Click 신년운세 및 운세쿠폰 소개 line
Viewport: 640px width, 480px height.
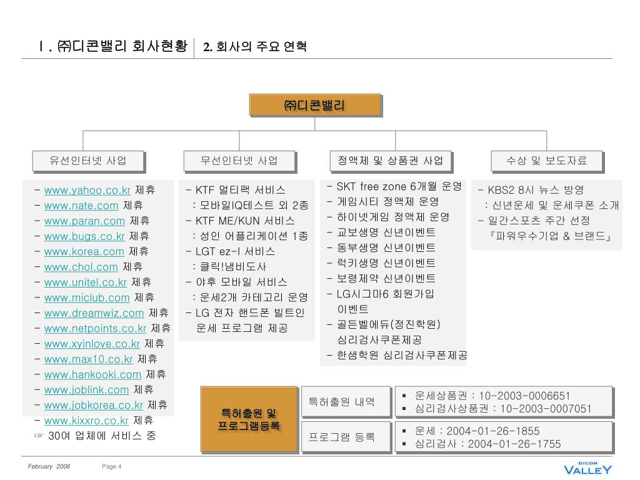point(555,206)
